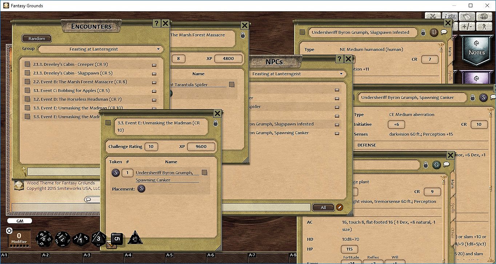Click square marker beside Dreeley's Cabin - Slugspawn
This screenshot has height=264, width=496.
(27, 73)
